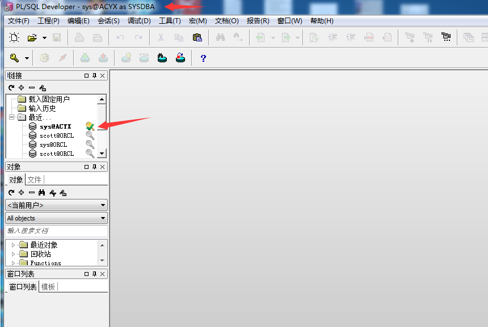The height and width of the screenshot is (327, 488).
Task: Toggle pin on the 窗口列表 panel
Action: pos(94,274)
